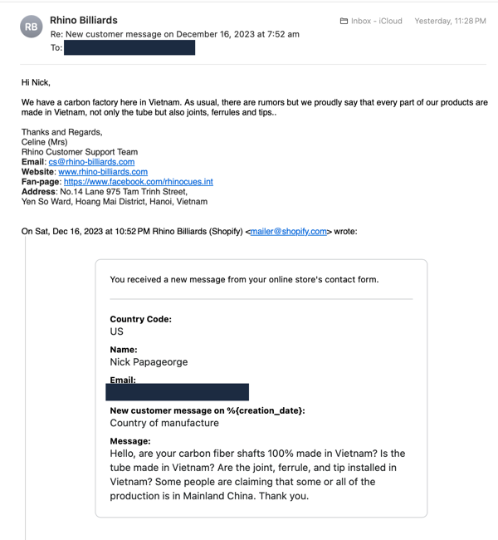498x540 pixels.
Task: Click the mailer@shopify.com address link
Action: [x=288, y=232]
